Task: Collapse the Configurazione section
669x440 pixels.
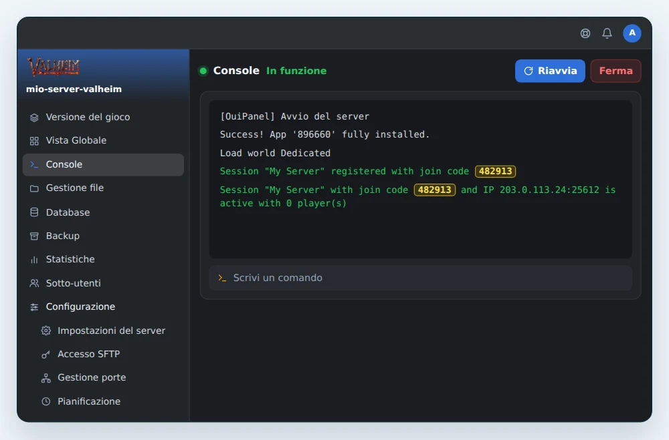Action: (x=103, y=306)
